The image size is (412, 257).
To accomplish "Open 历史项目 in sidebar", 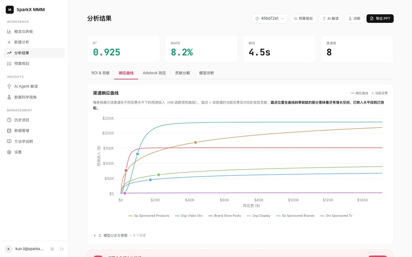I will pyautogui.click(x=34, y=120).
